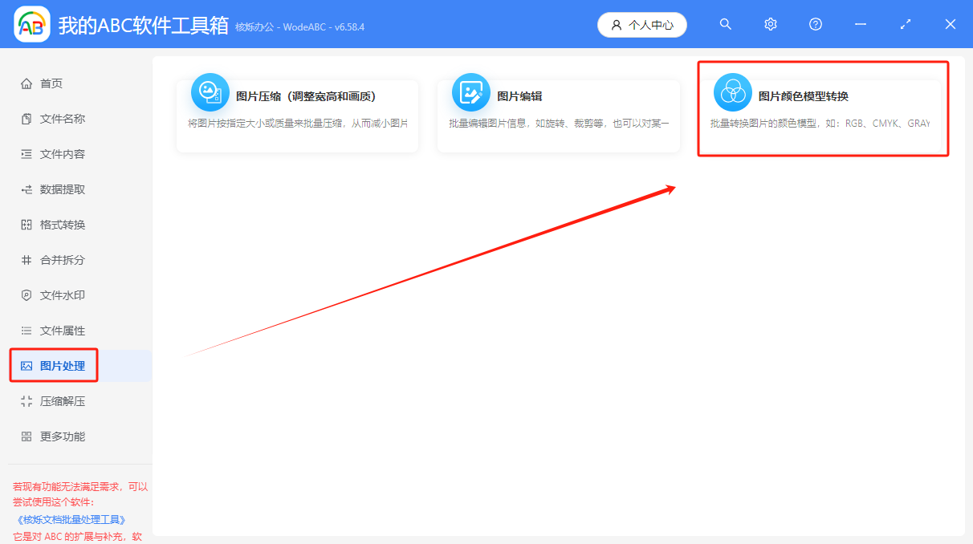Click the shield icon beside 文件水印
Image resolution: width=973 pixels, height=544 pixels.
tap(26, 295)
